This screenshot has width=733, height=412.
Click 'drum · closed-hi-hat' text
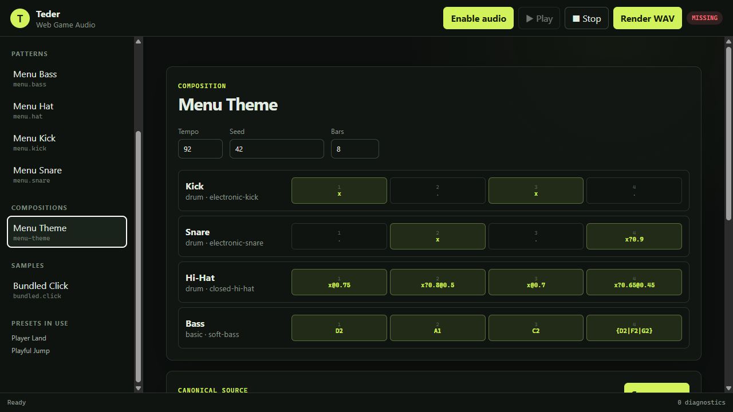tap(220, 288)
